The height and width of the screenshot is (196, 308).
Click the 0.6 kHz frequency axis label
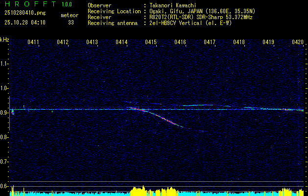3,186
